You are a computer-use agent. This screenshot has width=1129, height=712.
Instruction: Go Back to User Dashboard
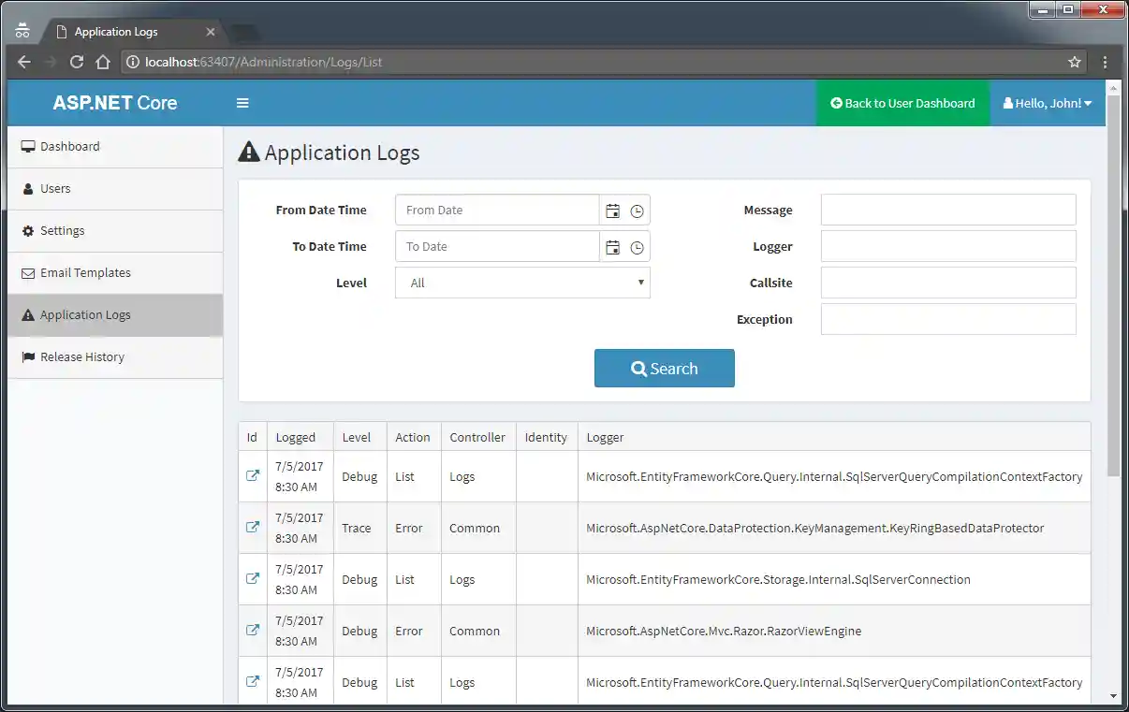tap(902, 103)
